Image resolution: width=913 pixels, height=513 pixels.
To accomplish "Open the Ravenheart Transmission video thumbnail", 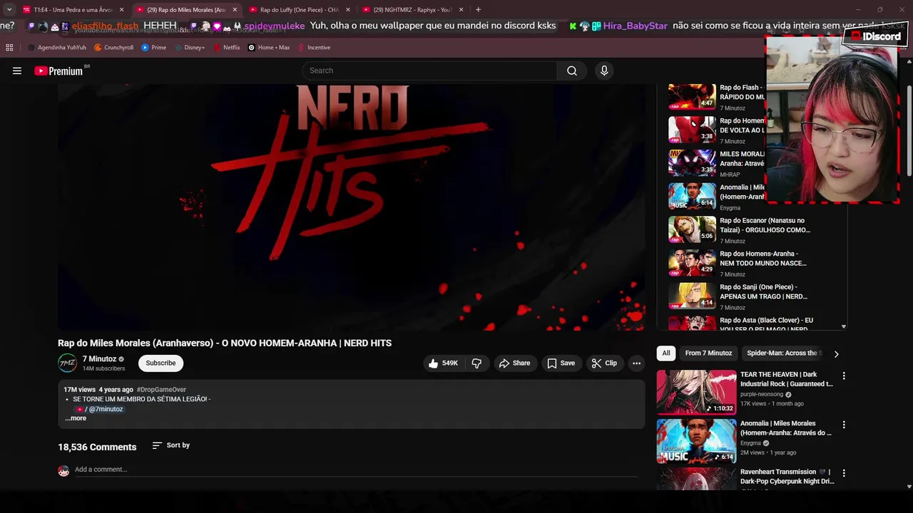I will click(696, 479).
